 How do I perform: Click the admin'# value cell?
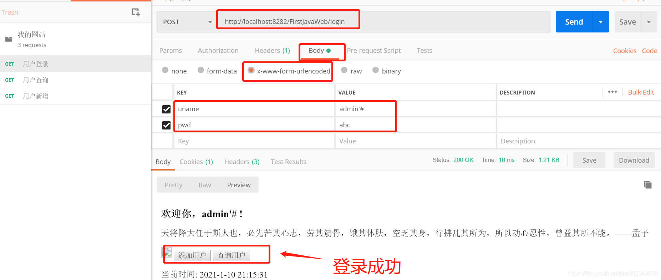(416, 109)
